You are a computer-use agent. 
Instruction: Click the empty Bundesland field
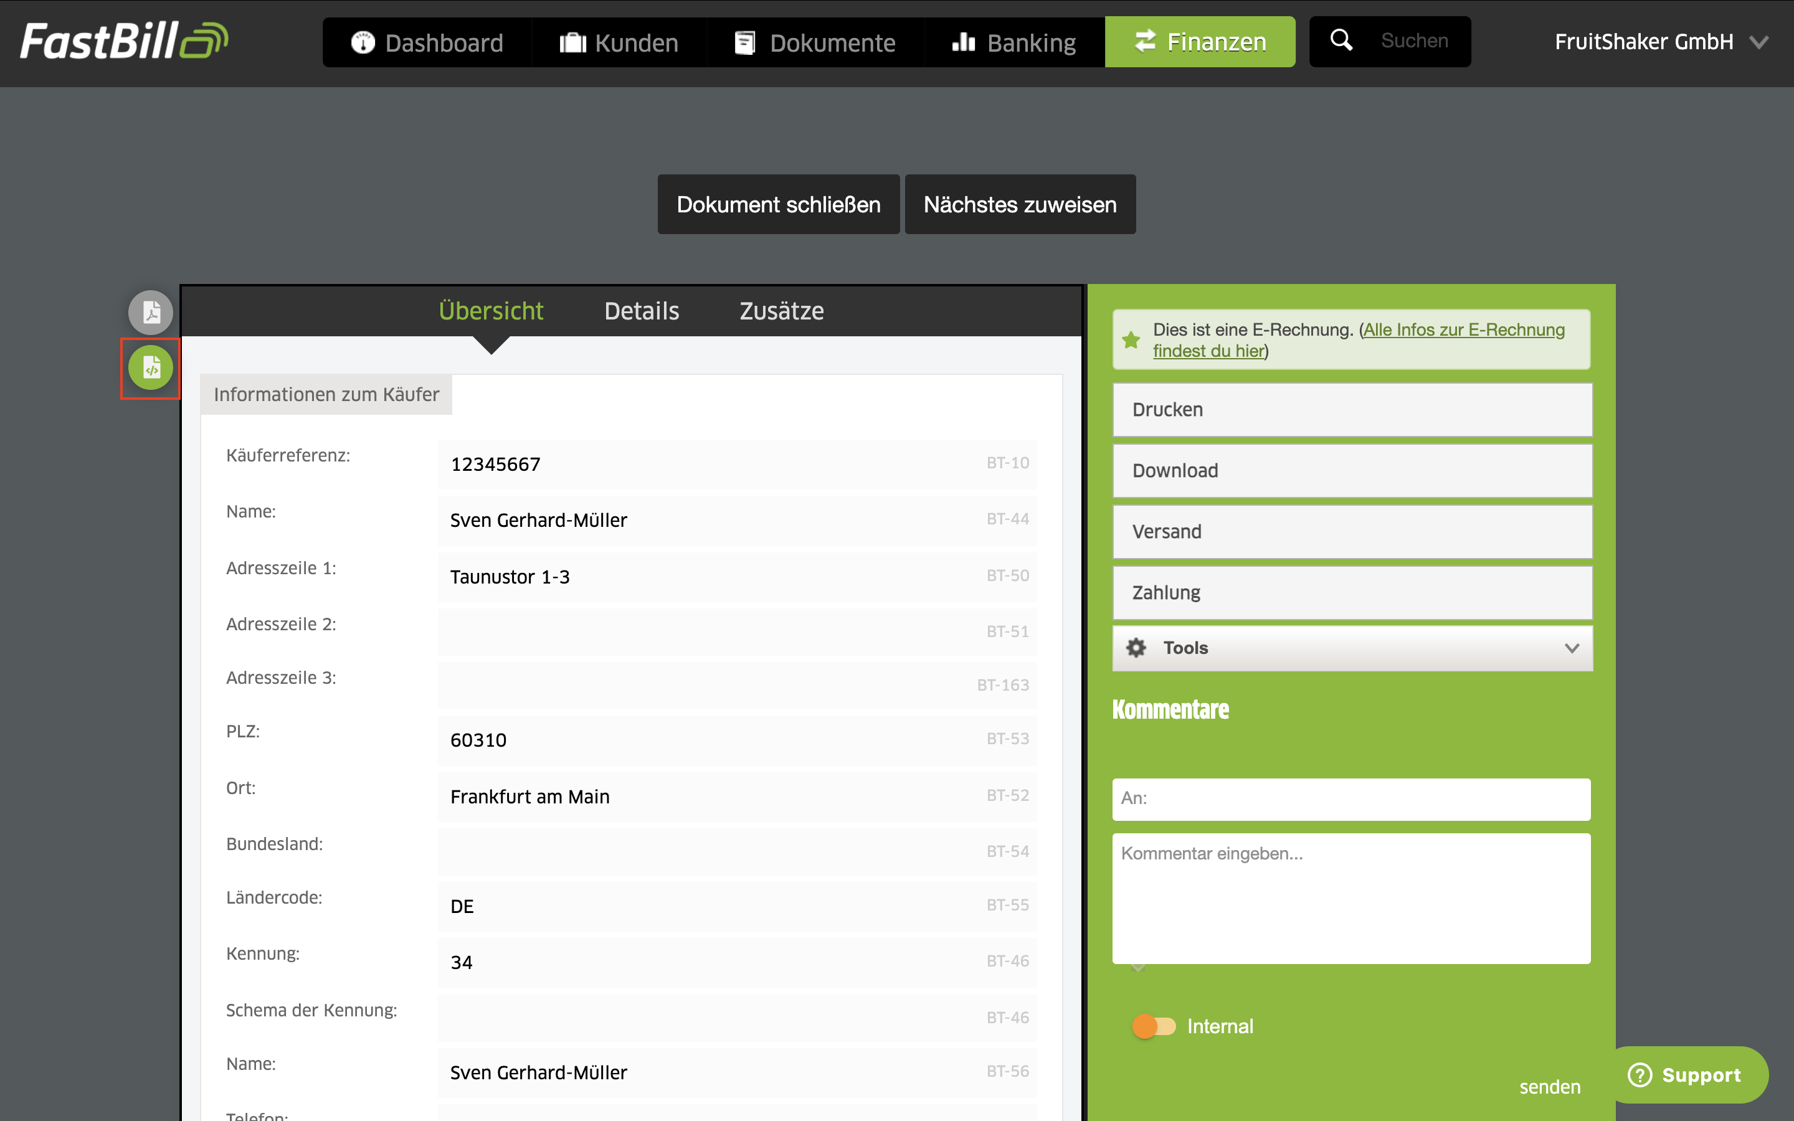pos(737,851)
